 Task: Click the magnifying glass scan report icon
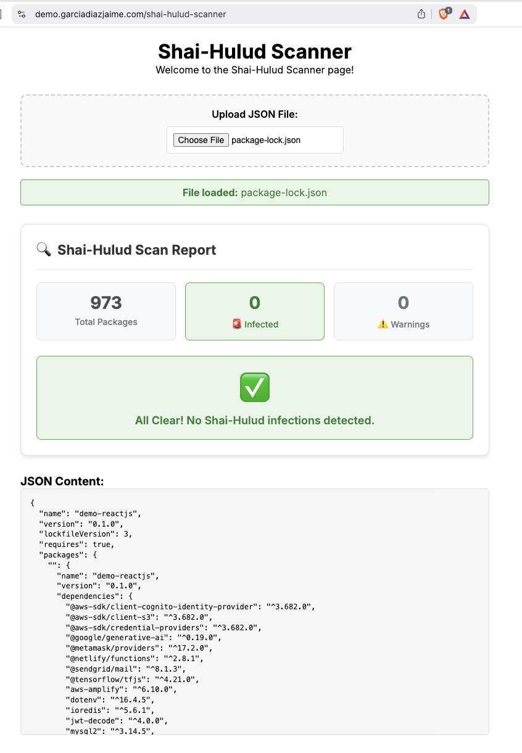coord(43,249)
